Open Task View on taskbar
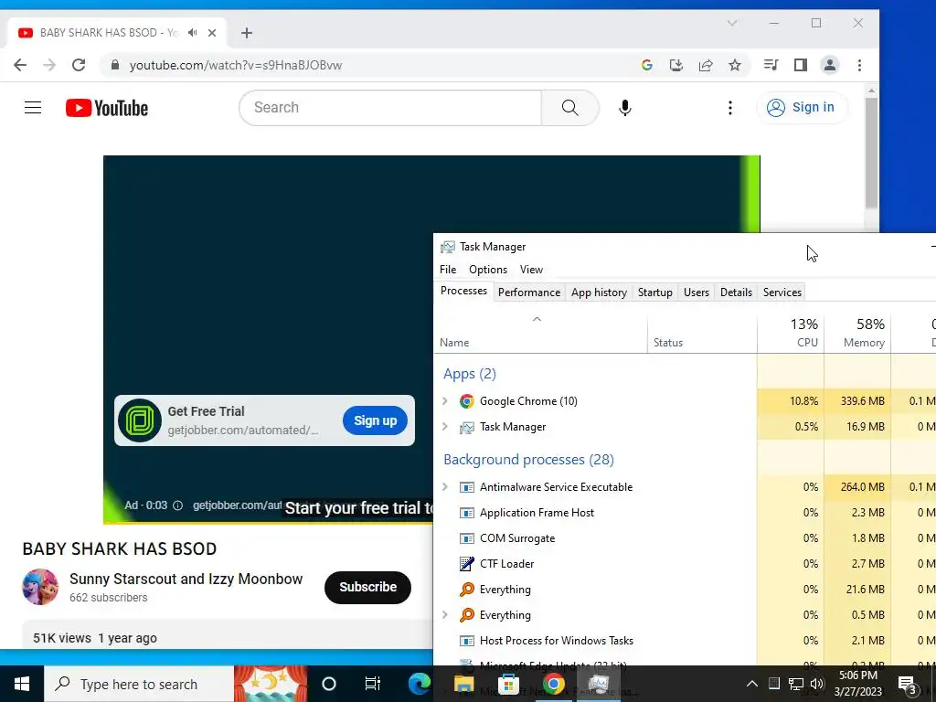The height and width of the screenshot is (702, 936). (373, 684)
